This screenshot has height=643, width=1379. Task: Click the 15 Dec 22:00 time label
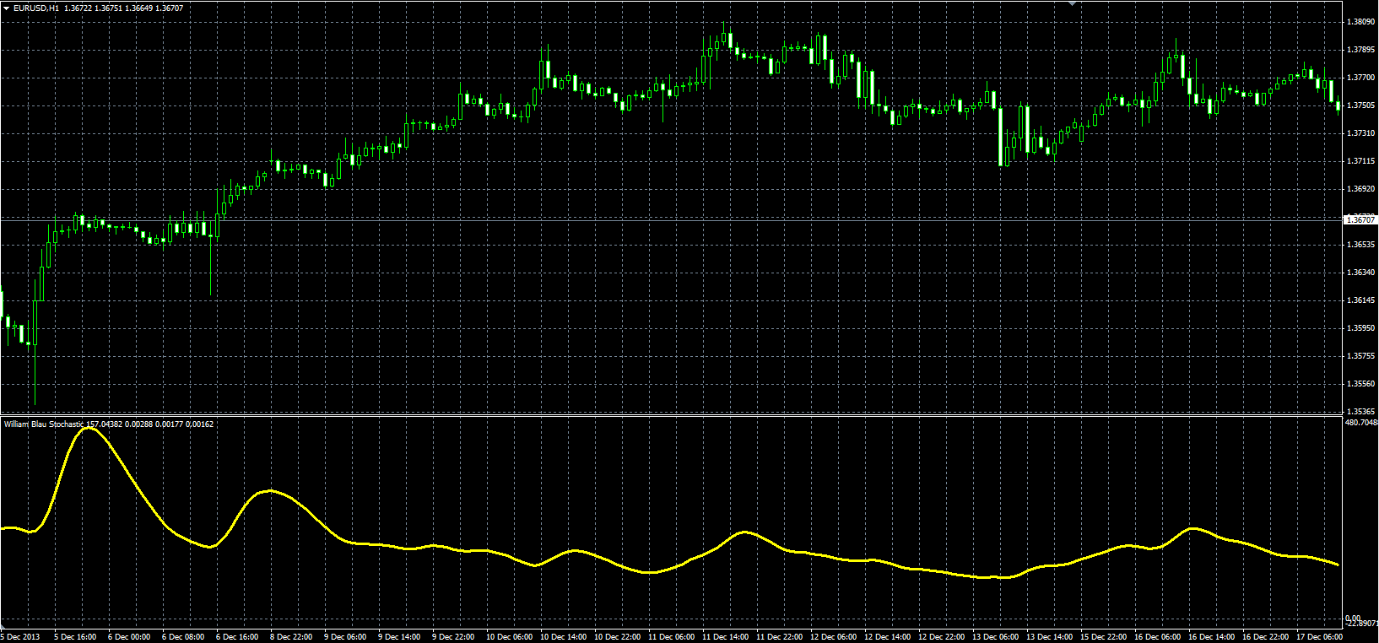pyautogui.click(x=1103, y=637)
